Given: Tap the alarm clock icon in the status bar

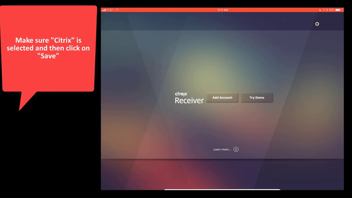Looking at the screenshot, I should coord(320,10).
